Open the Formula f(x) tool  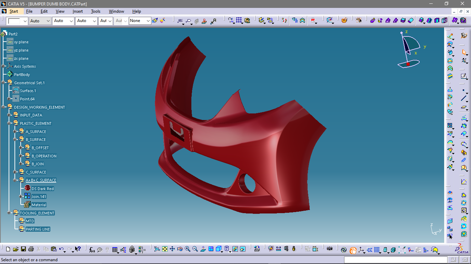pyautogui.click(x=92, y=249)
